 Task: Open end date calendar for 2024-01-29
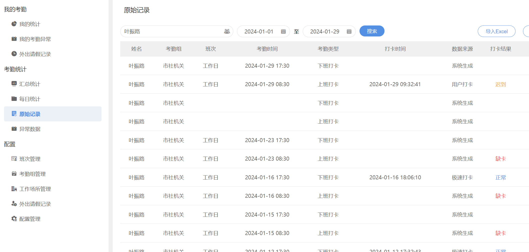tap(349, 31)
